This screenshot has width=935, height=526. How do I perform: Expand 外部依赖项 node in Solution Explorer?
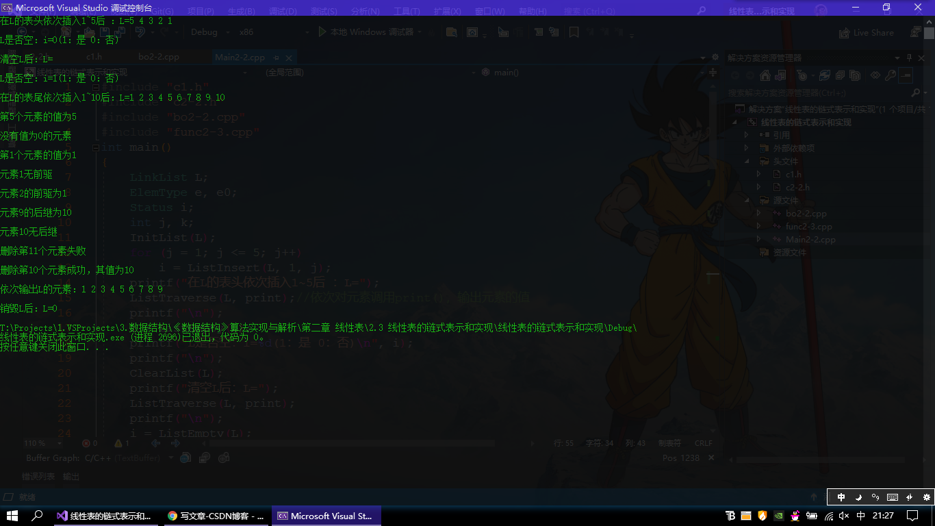point(747,148)
